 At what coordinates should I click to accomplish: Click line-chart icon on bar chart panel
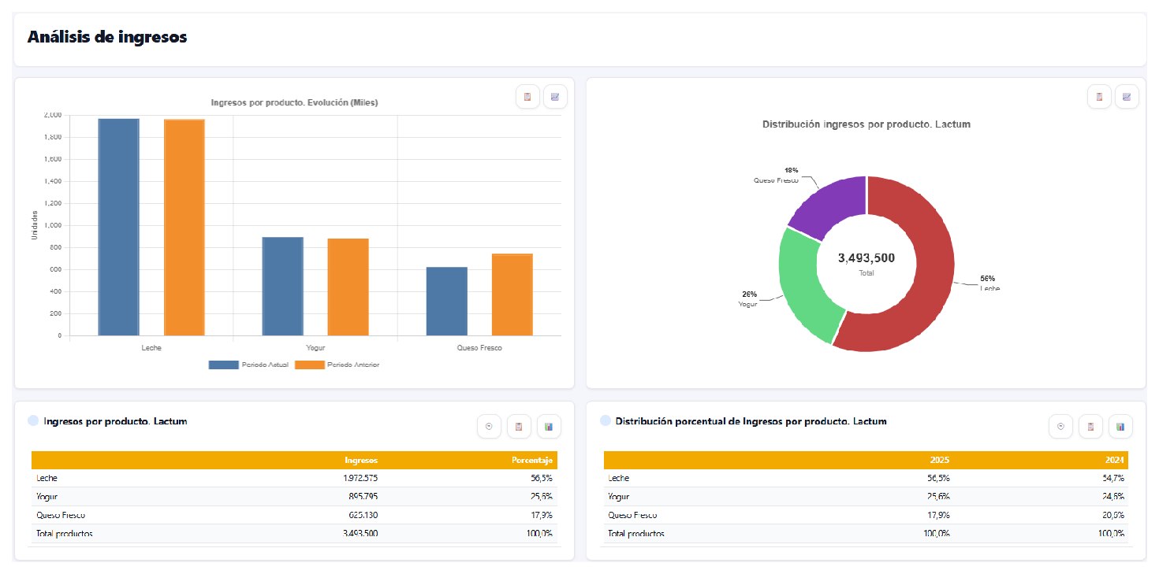555,97
